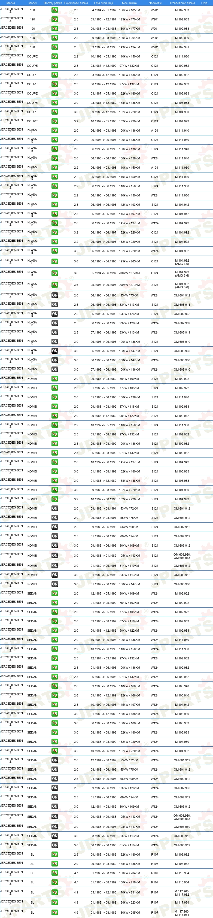Click the 'M 102.991' engine code cell
Image resolution: width=213 pixels, height=918 pixels.
[182, 47]
